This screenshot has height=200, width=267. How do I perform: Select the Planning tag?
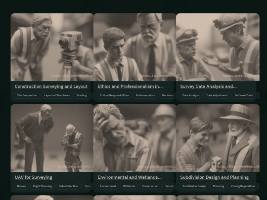[x=219, y=186]
